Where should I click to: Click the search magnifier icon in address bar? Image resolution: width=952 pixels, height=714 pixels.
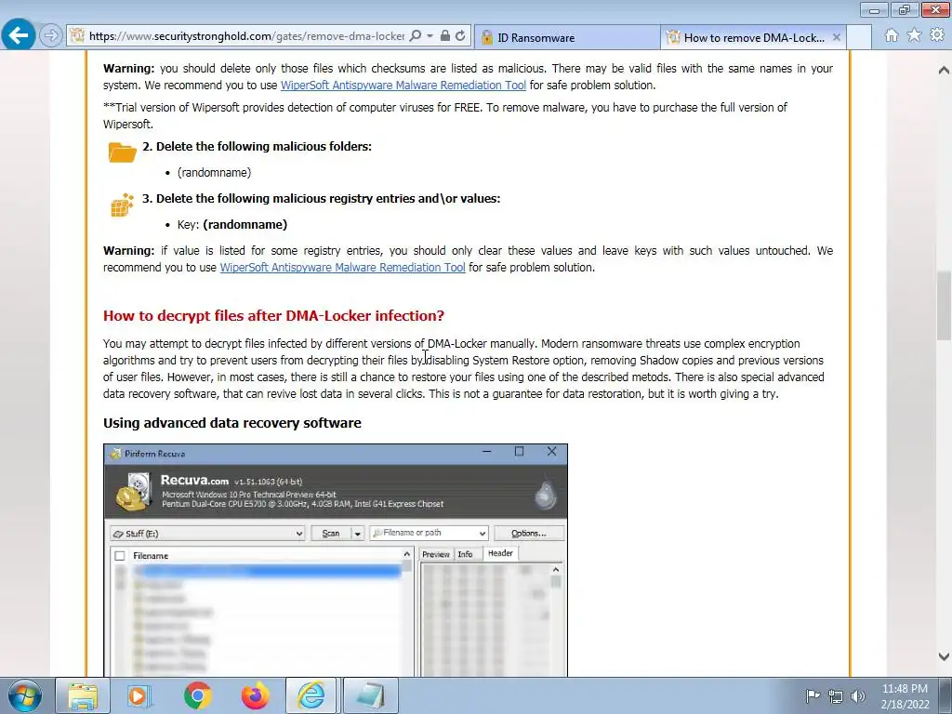tap(416, 36)
